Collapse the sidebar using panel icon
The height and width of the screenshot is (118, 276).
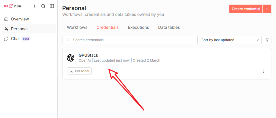tap(52, 6)
